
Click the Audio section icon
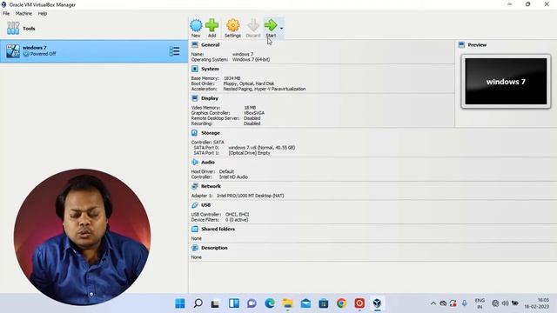coord(195,162)
